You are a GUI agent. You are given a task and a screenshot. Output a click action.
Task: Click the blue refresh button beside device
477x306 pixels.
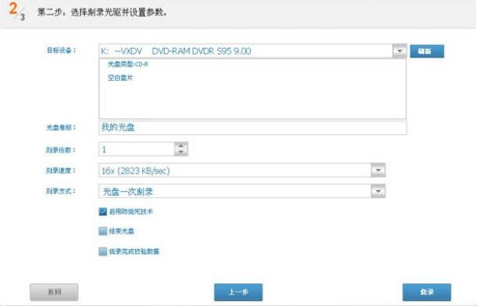click(x=427, y=51)
